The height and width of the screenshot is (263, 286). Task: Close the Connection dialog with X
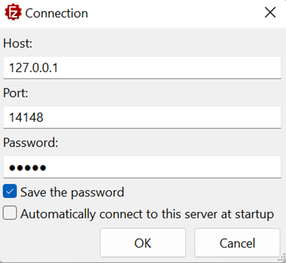click(270, 13)
